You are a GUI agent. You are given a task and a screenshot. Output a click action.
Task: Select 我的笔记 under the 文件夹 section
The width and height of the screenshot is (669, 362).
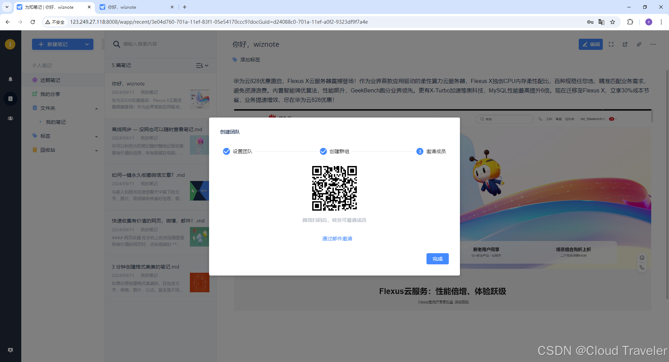point(56,122)
